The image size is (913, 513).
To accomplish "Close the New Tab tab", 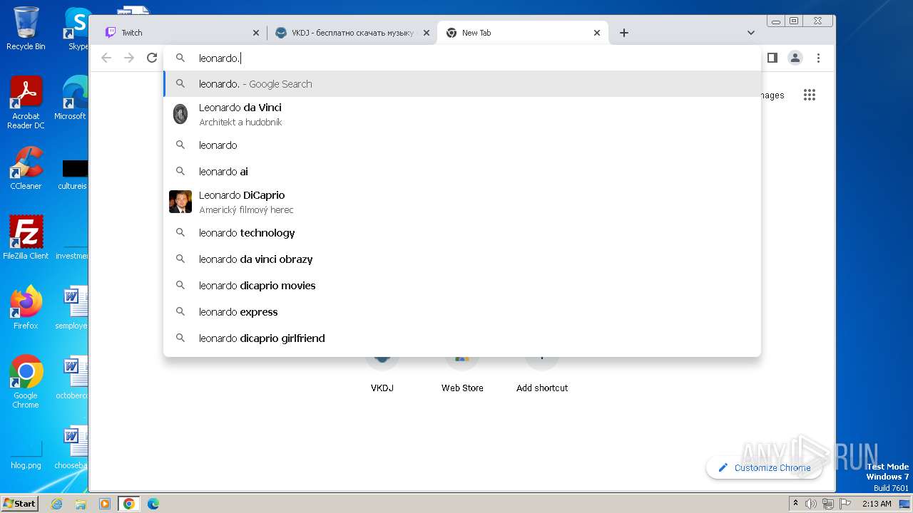I will point(598,33).
